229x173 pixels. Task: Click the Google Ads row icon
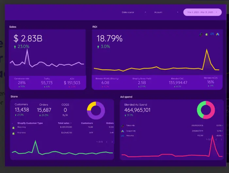point(123,131)
